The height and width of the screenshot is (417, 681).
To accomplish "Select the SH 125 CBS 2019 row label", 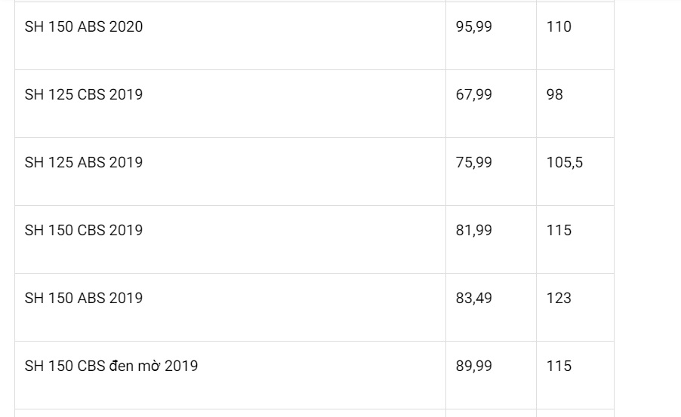I will pos(84,95).
